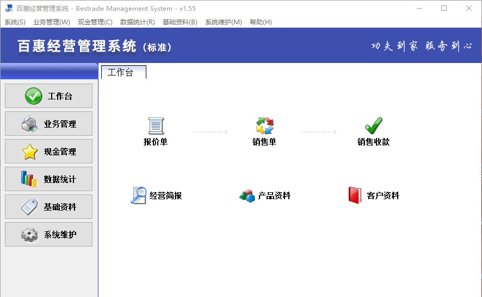Screen dimensions: 482x297
Task: Open the 业务管理(W) menu
Action: click(x=52, y=22)
